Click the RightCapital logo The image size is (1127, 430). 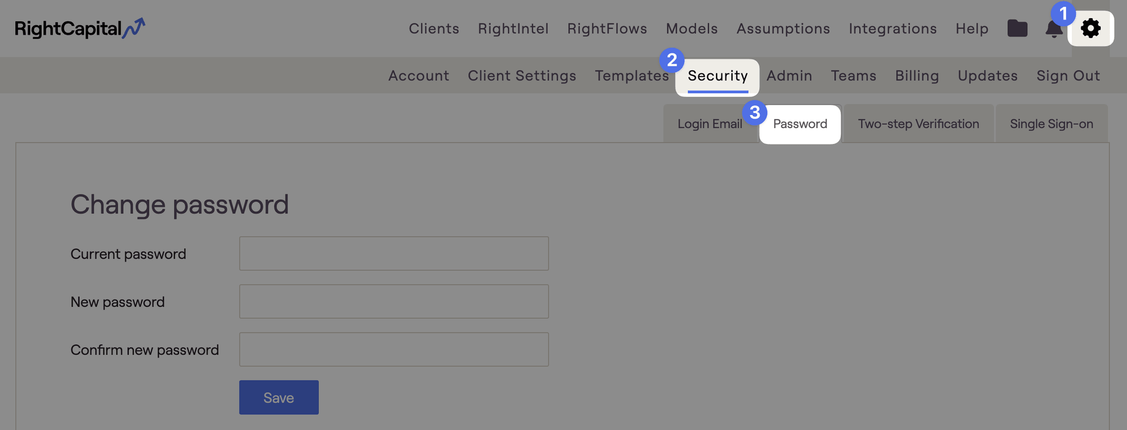[x=80, y=28]
